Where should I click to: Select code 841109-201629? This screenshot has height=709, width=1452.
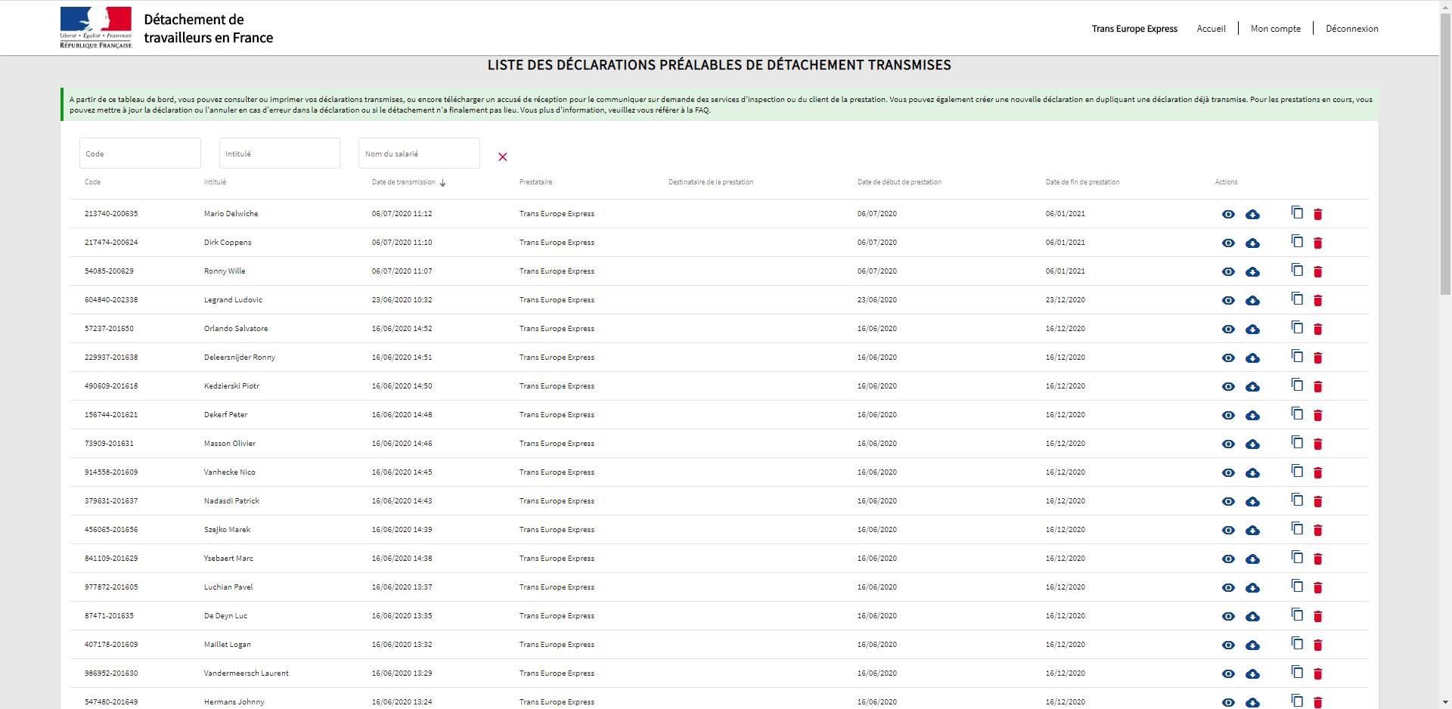(x=111, y=559)
